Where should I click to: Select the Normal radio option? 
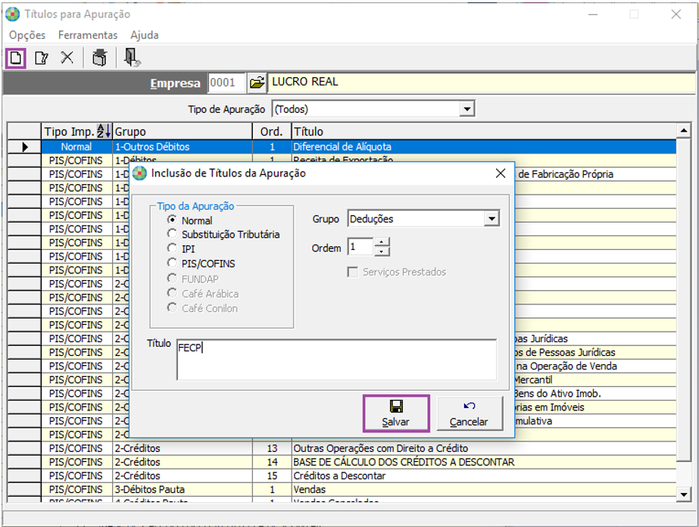point(172,220)
